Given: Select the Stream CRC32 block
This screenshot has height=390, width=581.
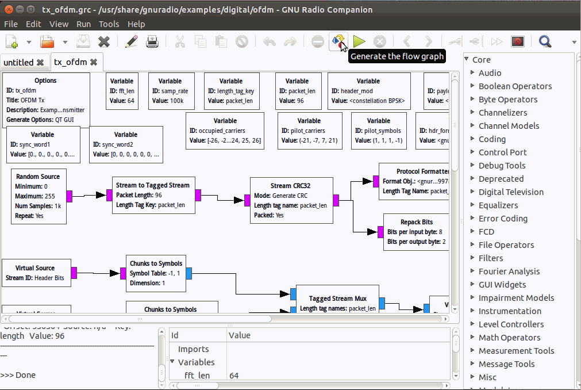Looking at the screenshot, I should click(291, 200).
